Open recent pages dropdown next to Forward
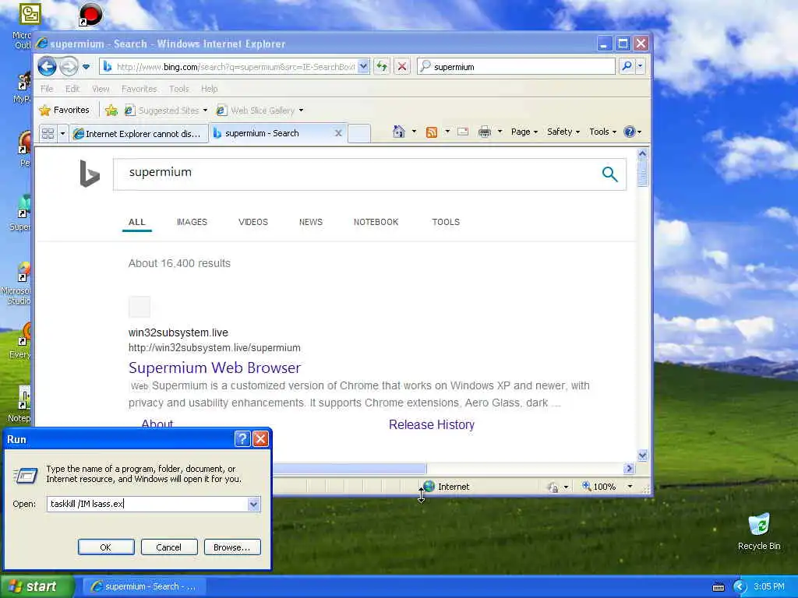 [x=86, y=67]
